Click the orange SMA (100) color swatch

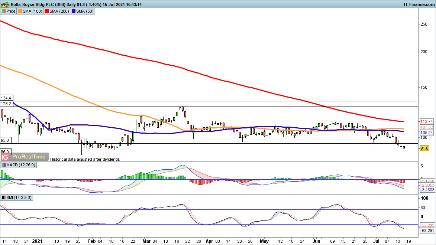(20, 11)
